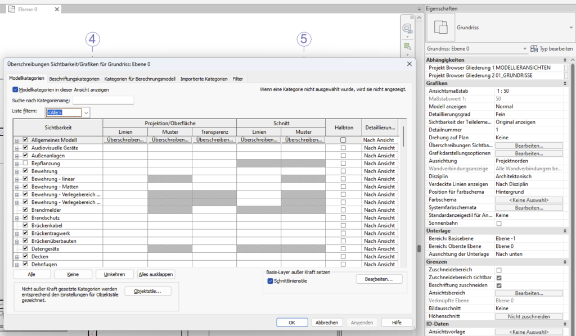Viewport: 576px width, 336px height.
Task: Open the Filter tab
Action: [x=238, y=79]
